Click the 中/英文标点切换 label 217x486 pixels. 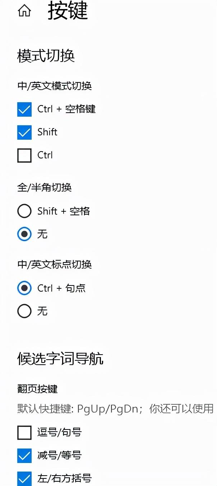tap(55, 265)
